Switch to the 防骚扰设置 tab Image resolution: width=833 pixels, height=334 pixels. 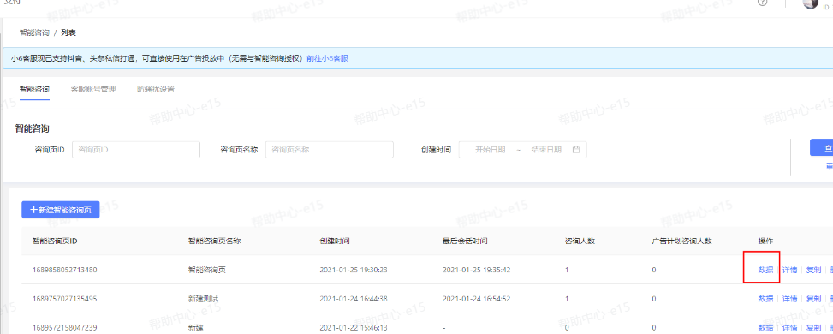(156, 89)
